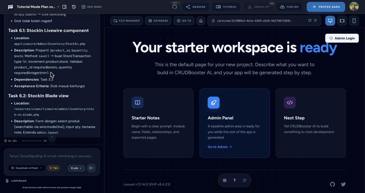Open the DATABASE tab
This screenshot has width=365, height=193.
pyautogui.click(x=158, y=21)
